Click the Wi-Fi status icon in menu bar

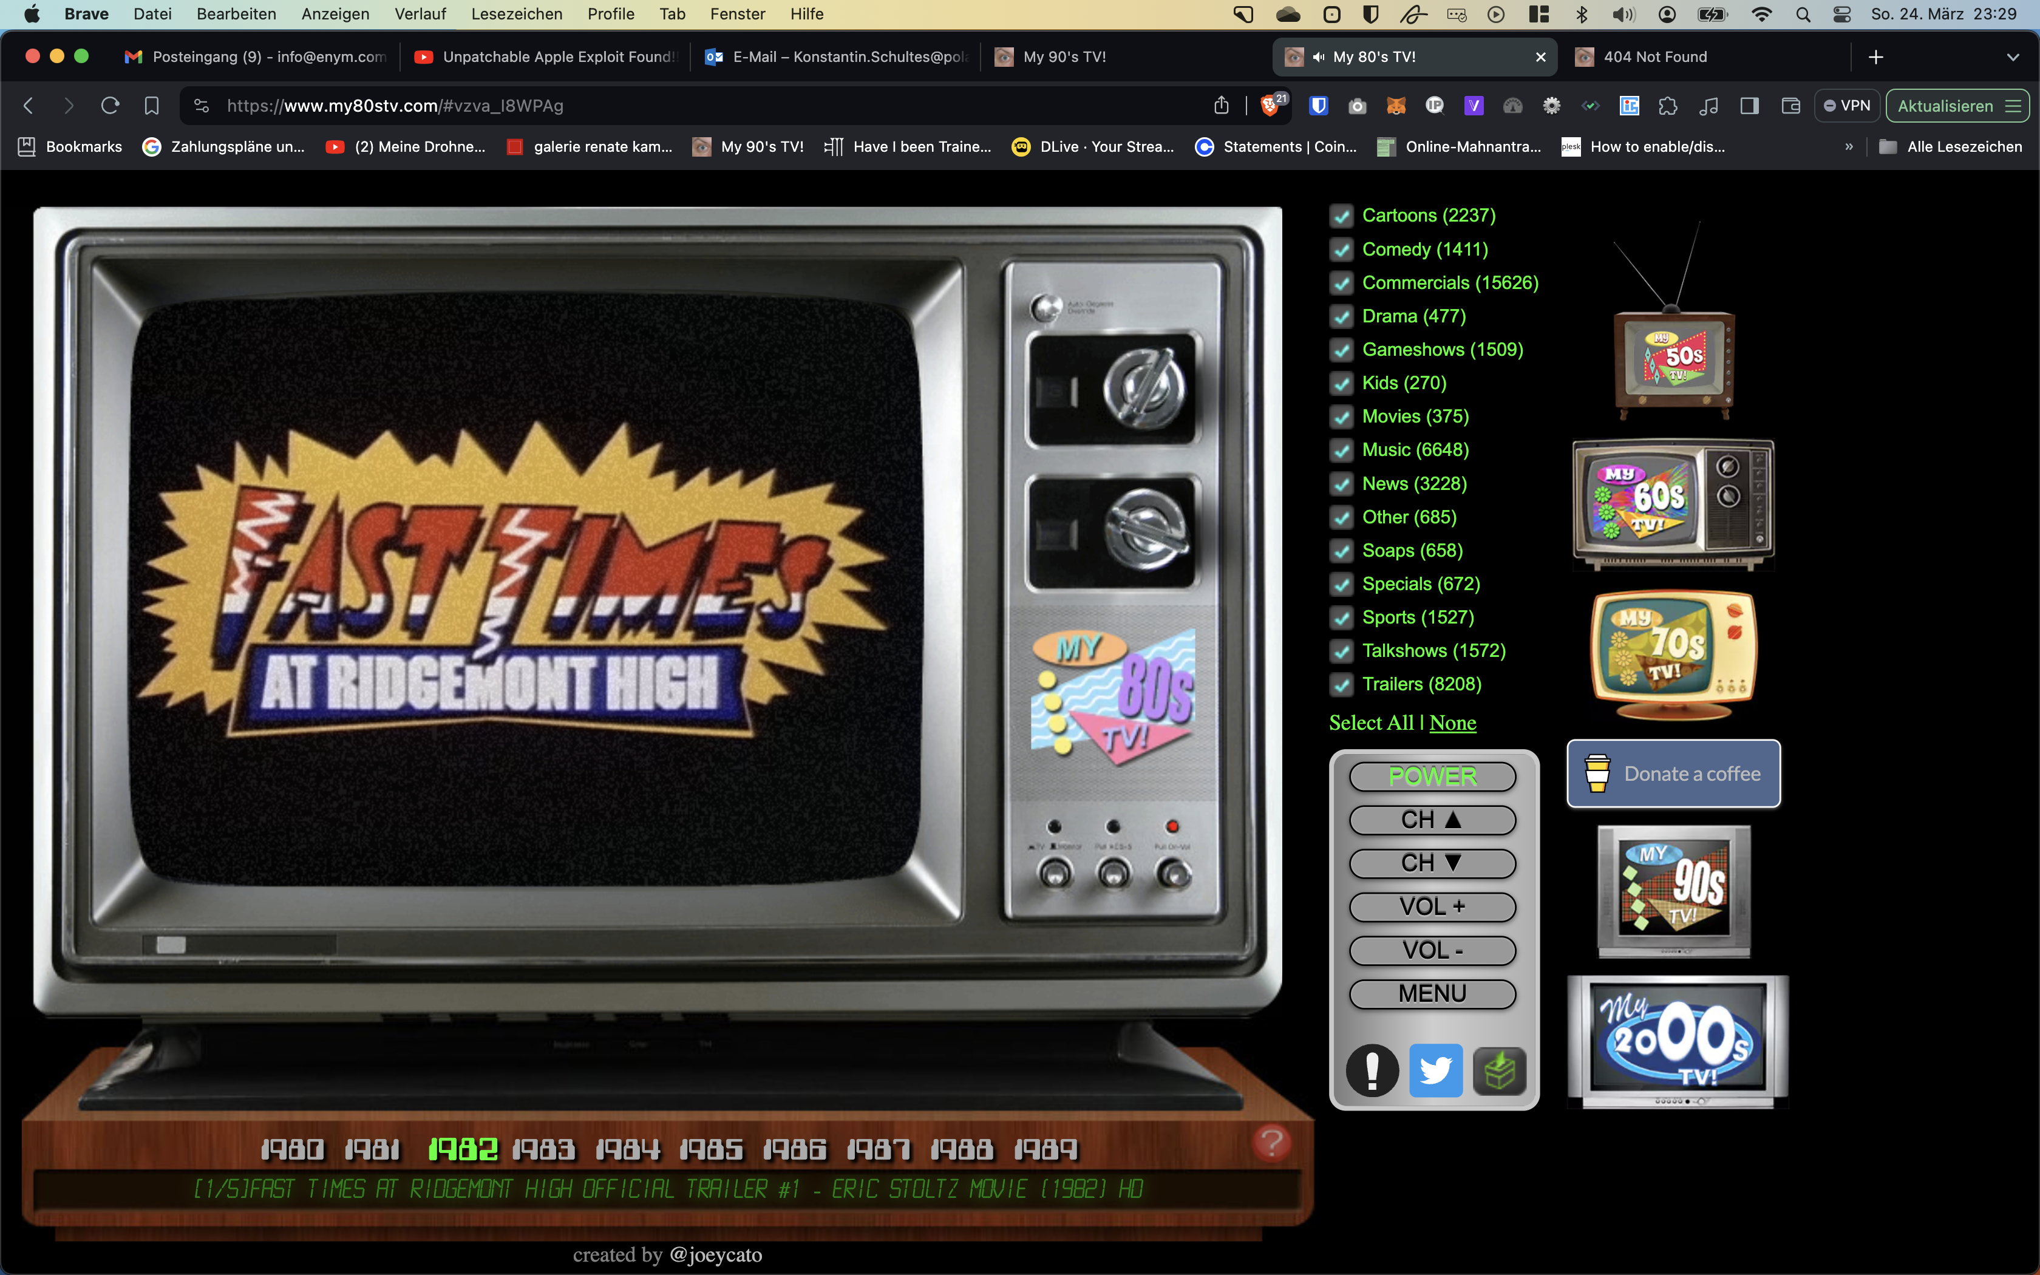tap(1761, 15)
